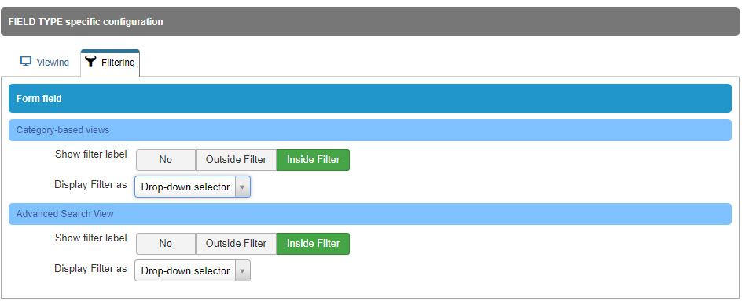Click the Advanced Search View section header

click(x=370, y=214)
